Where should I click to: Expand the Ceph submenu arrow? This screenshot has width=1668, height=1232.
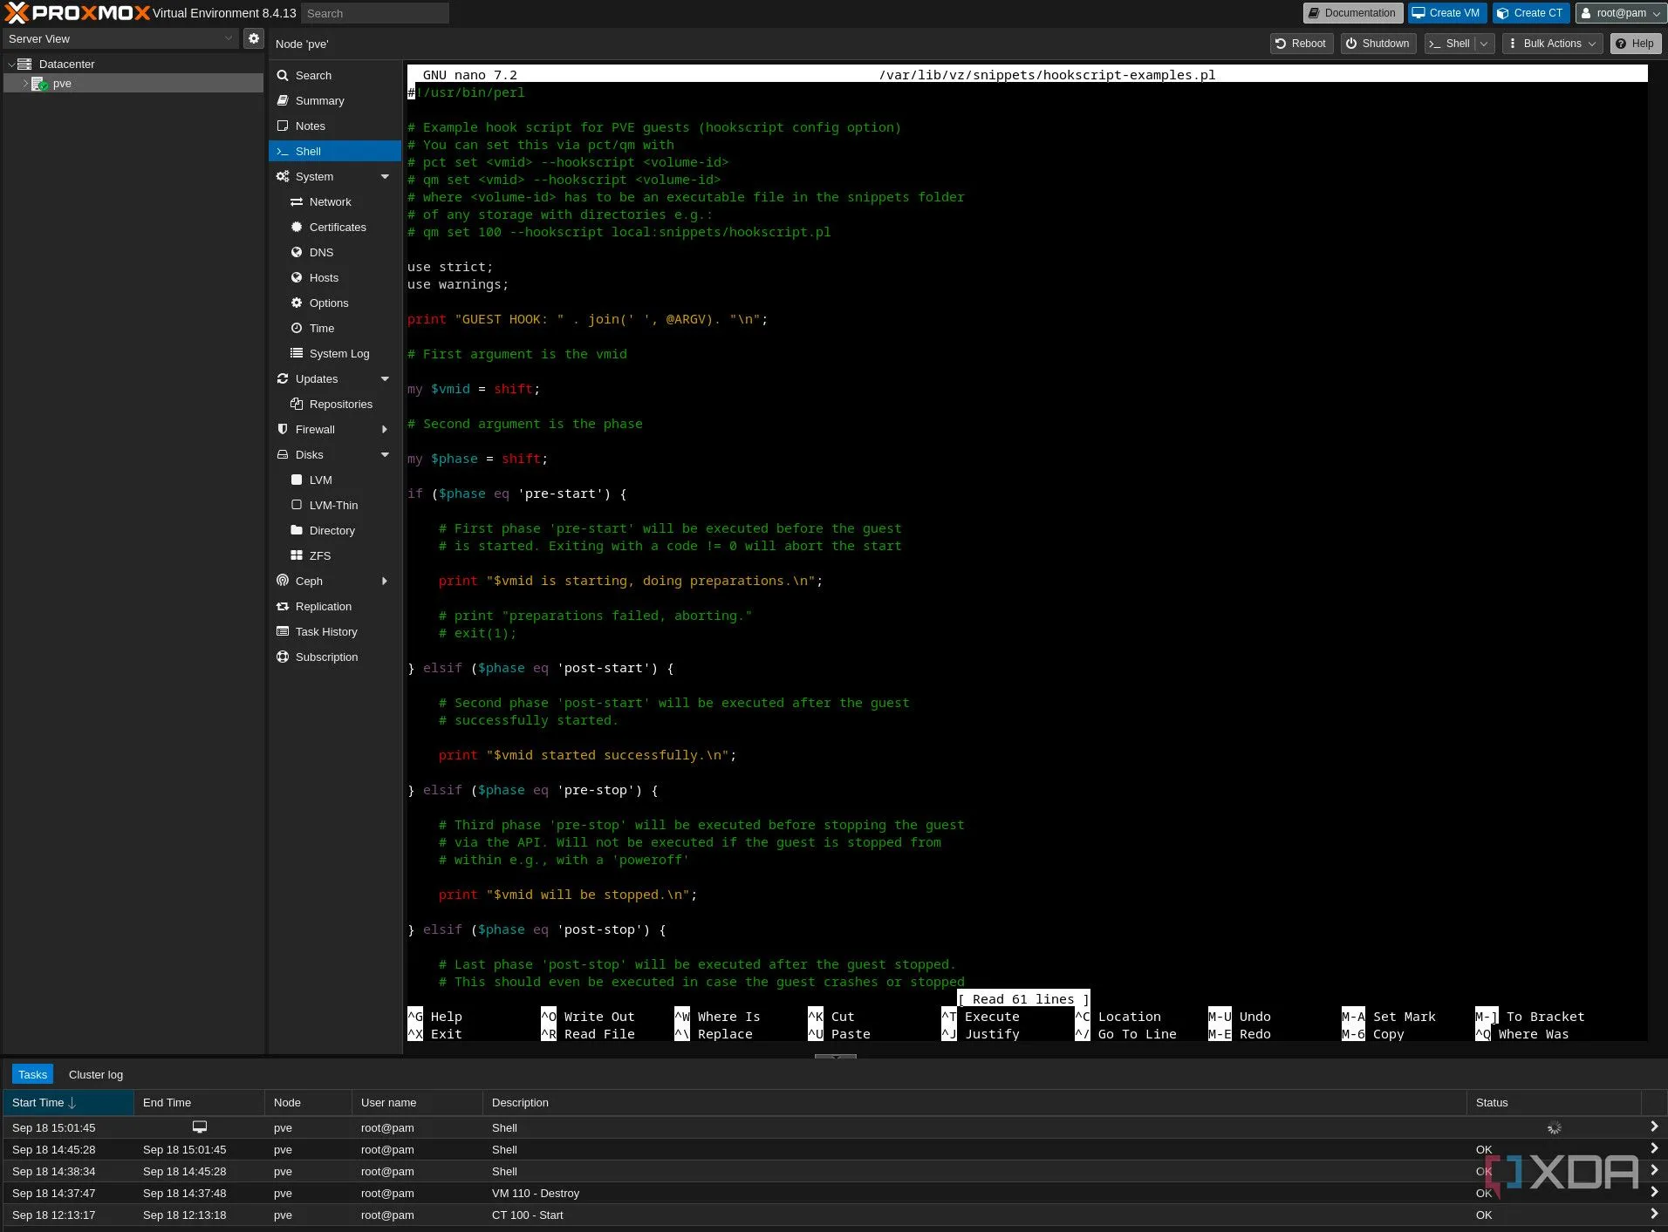coord(385,582)
